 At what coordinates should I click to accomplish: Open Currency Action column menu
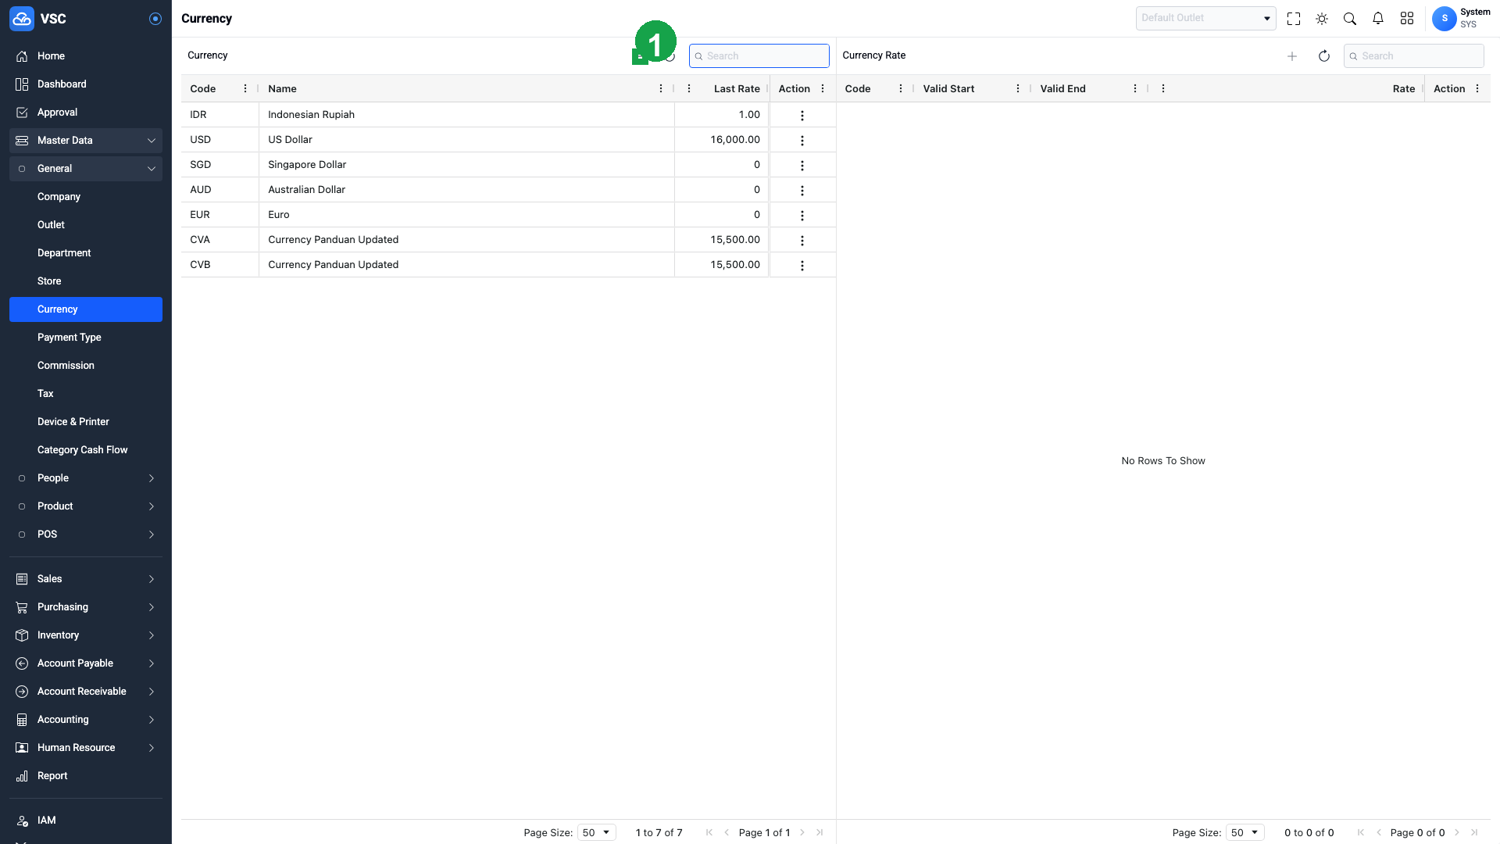pyautogui.click(x=823, y=89)
